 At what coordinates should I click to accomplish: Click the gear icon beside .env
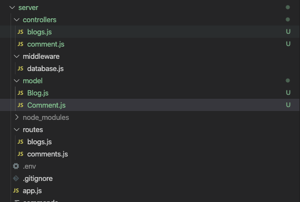tap(16, 166)
